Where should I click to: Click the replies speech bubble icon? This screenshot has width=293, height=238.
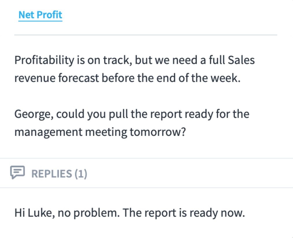[17, 172]
